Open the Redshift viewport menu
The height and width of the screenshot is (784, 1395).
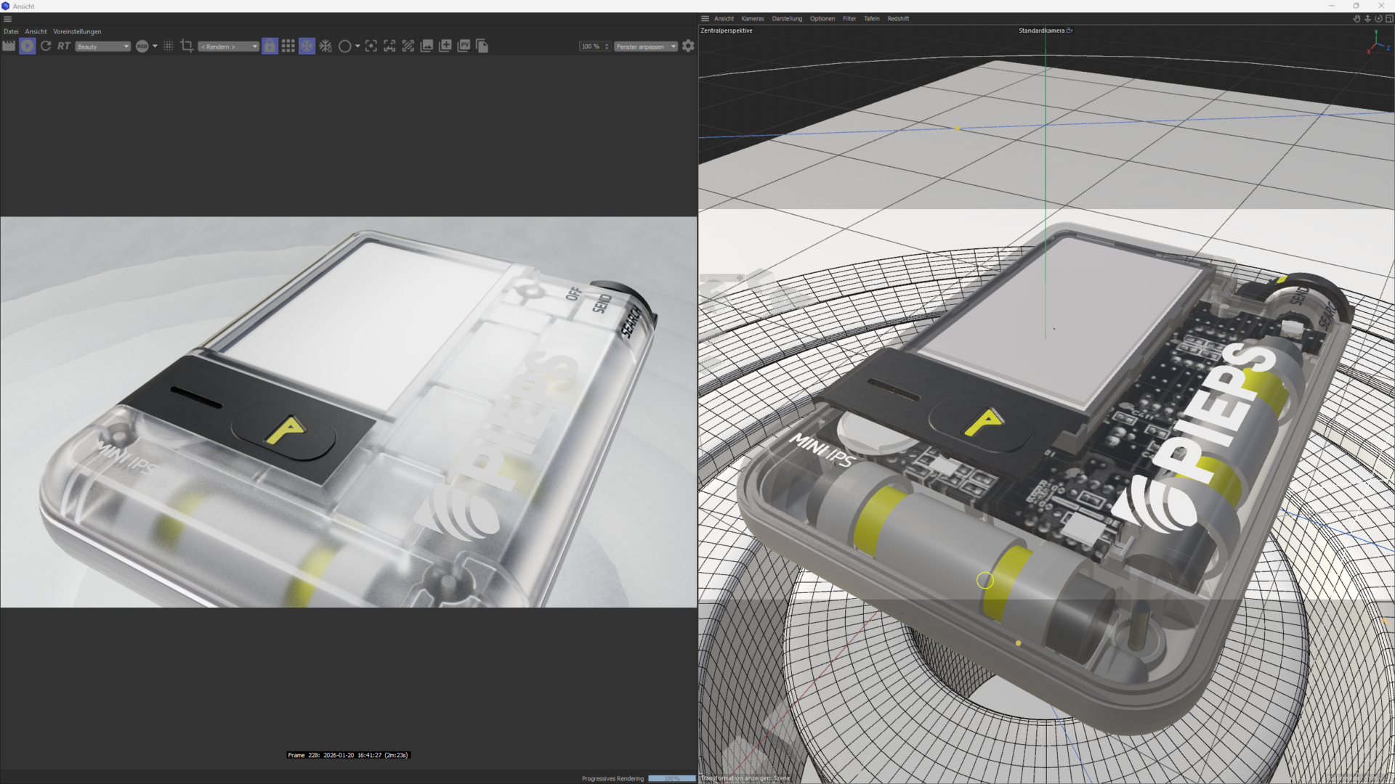pos(898,19)
